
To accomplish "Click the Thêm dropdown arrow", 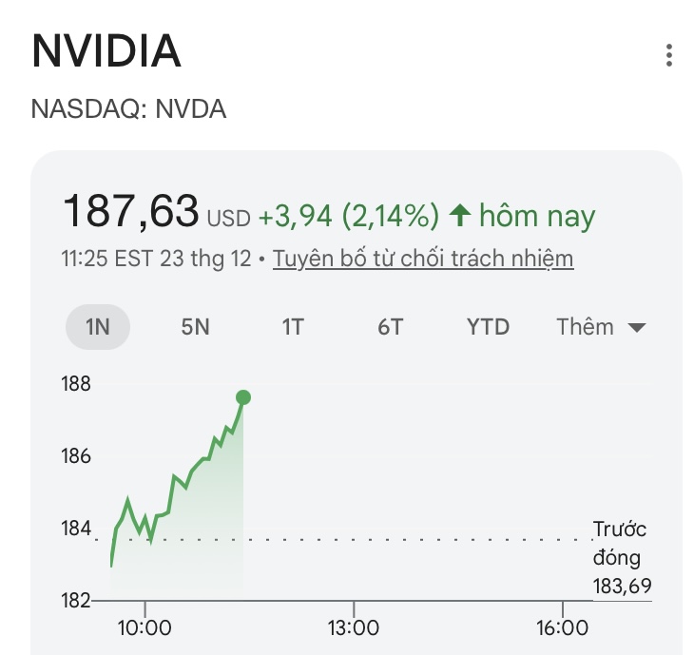I will 637,328.
